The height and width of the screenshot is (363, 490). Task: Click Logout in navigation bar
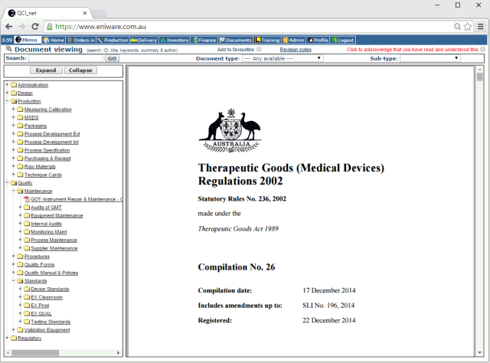pyautogui.click(x=343, y=40)
